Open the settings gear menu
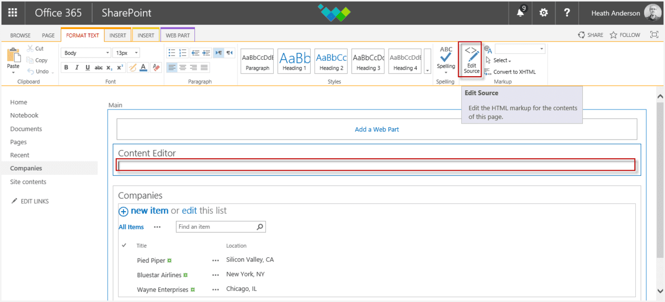Image resolution: width=665 pixels, height=302 pixels. (x=543, y=13)
